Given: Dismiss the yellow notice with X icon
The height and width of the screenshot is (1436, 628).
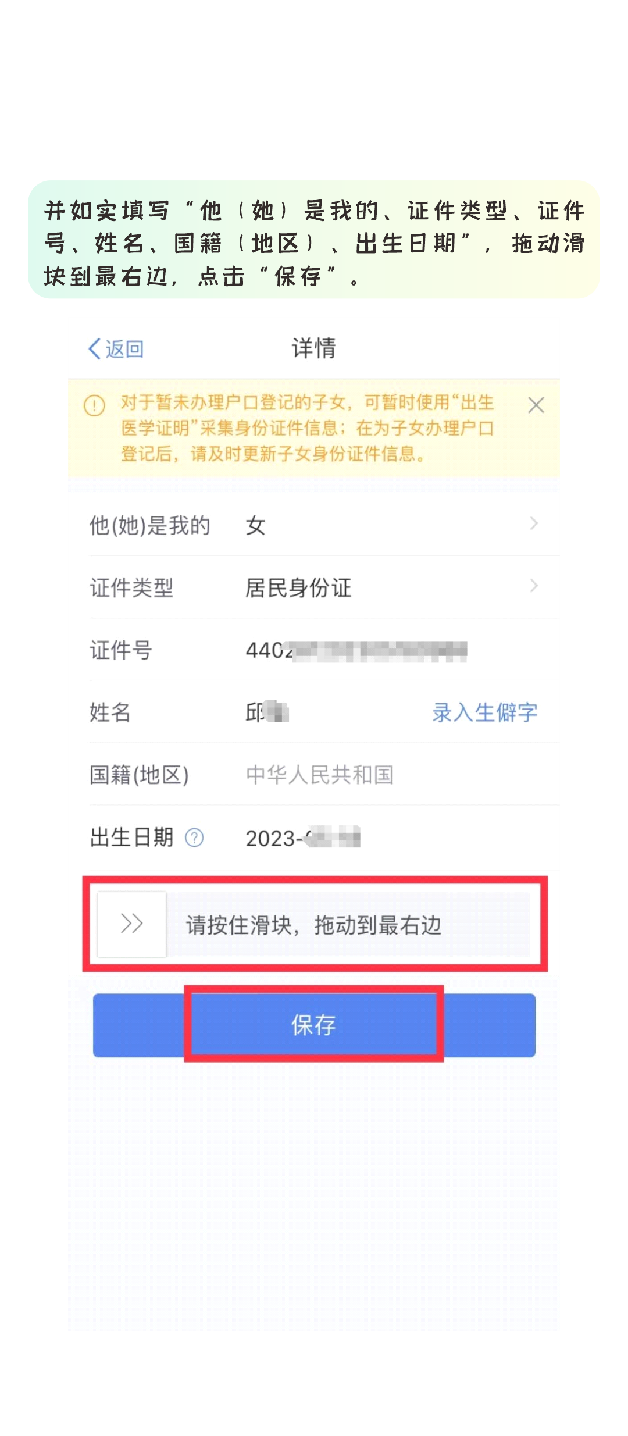Looking at the screenshot, I should (536, 405).
